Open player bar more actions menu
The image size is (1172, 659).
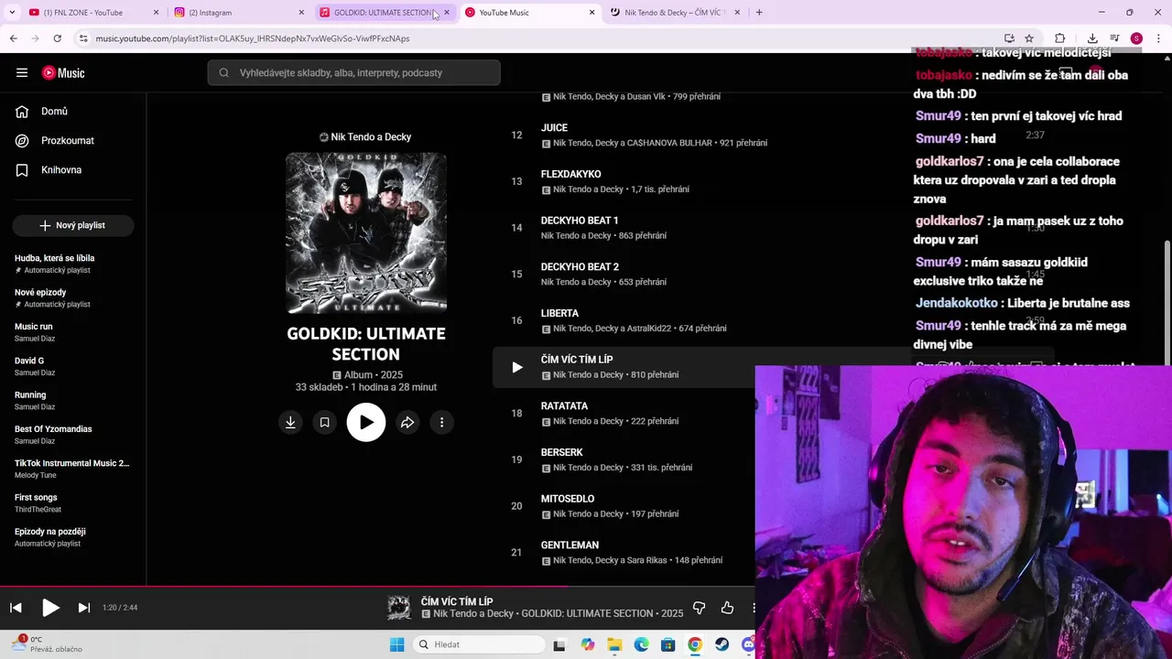(753, 608)
